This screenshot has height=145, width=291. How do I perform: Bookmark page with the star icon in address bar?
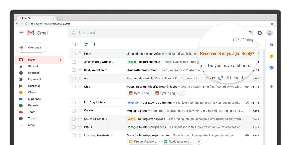pos(272,24)
